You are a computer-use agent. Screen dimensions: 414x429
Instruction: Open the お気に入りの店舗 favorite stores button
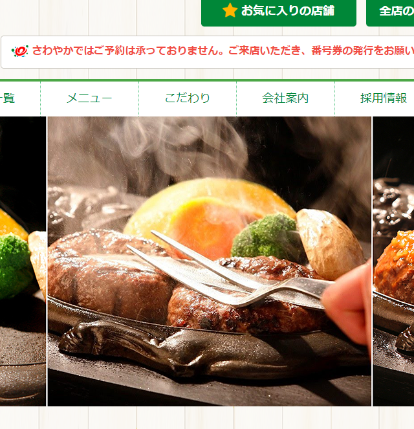[279, 12]
